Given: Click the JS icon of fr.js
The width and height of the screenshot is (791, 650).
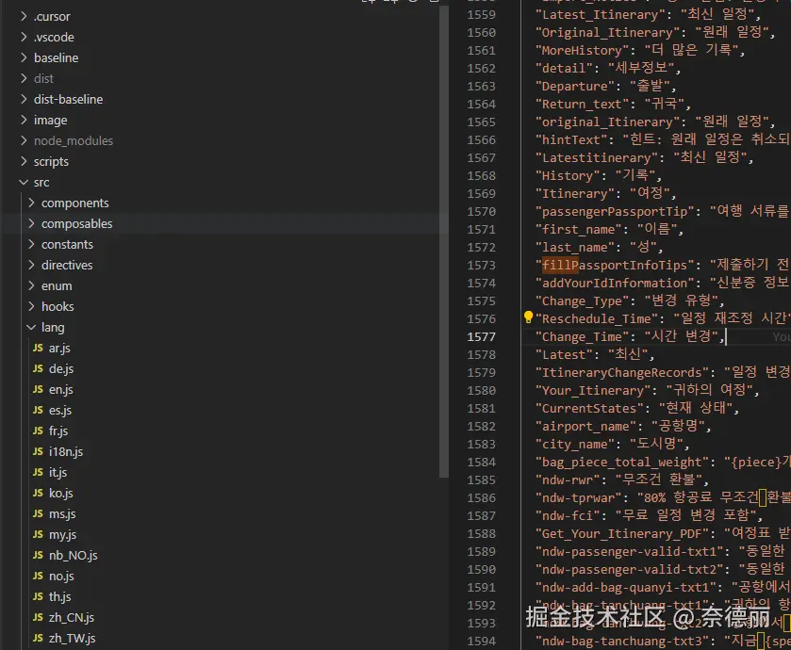Looking at the screenshot, I should coord(38,431).
